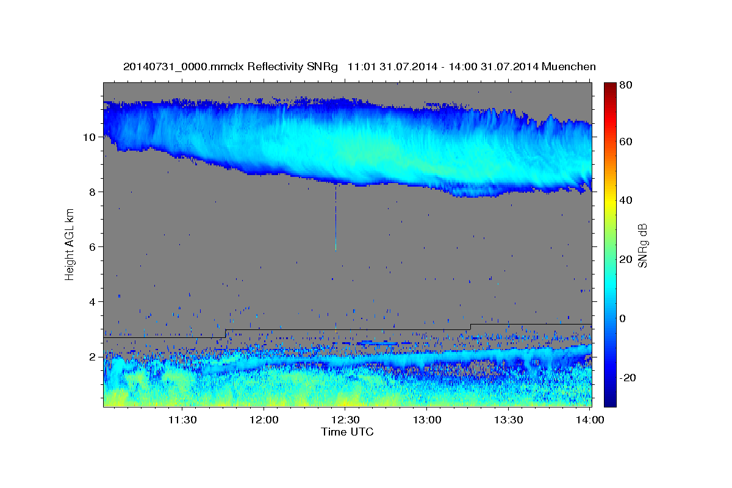Select the 12:00 time axis label
The width and height of the screenshot is (732, 488).
pos(264,420)
